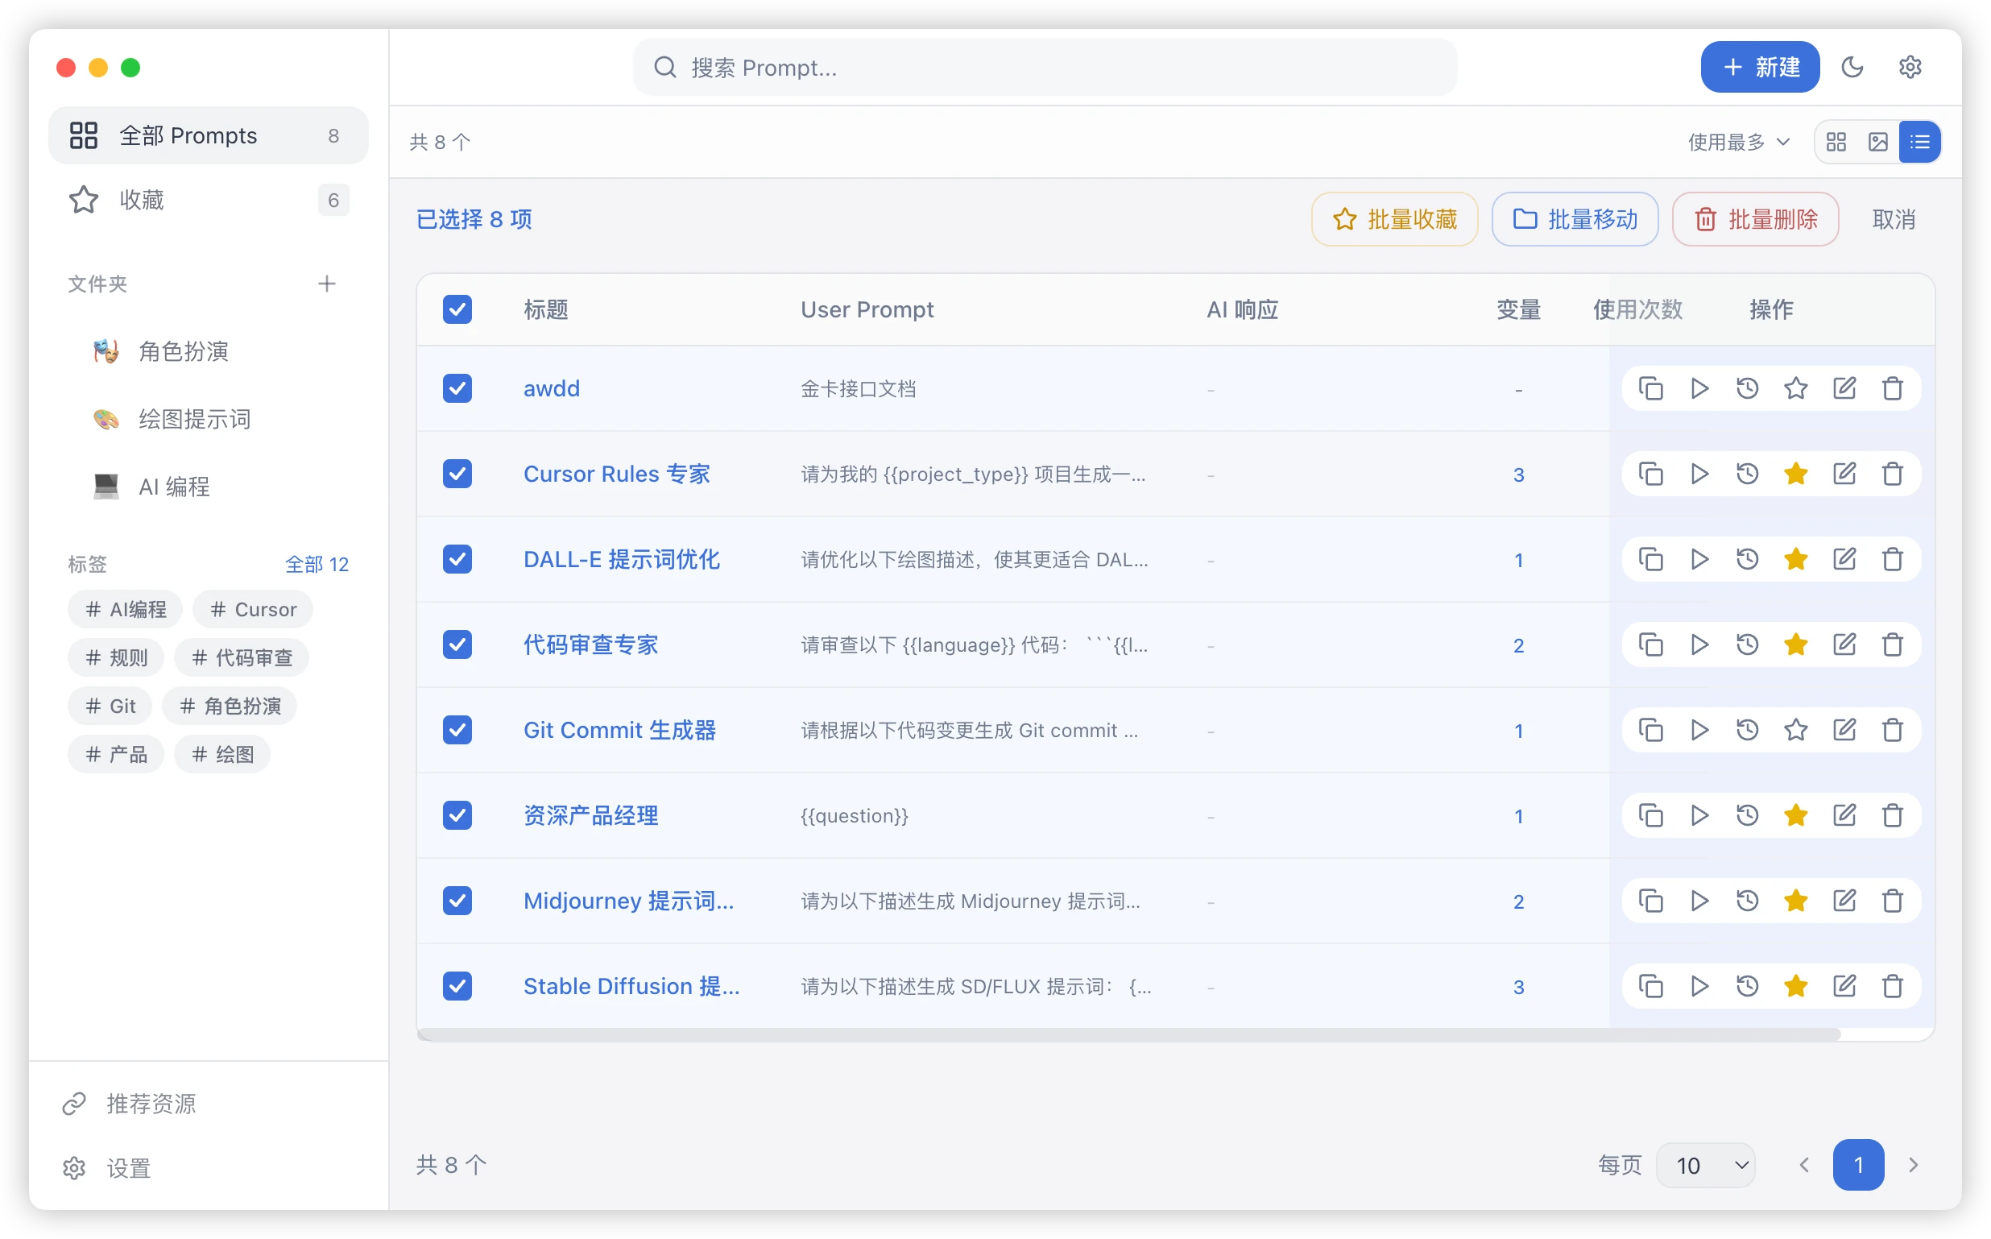Open the 绘图提示词 folder

pos(209,420)
